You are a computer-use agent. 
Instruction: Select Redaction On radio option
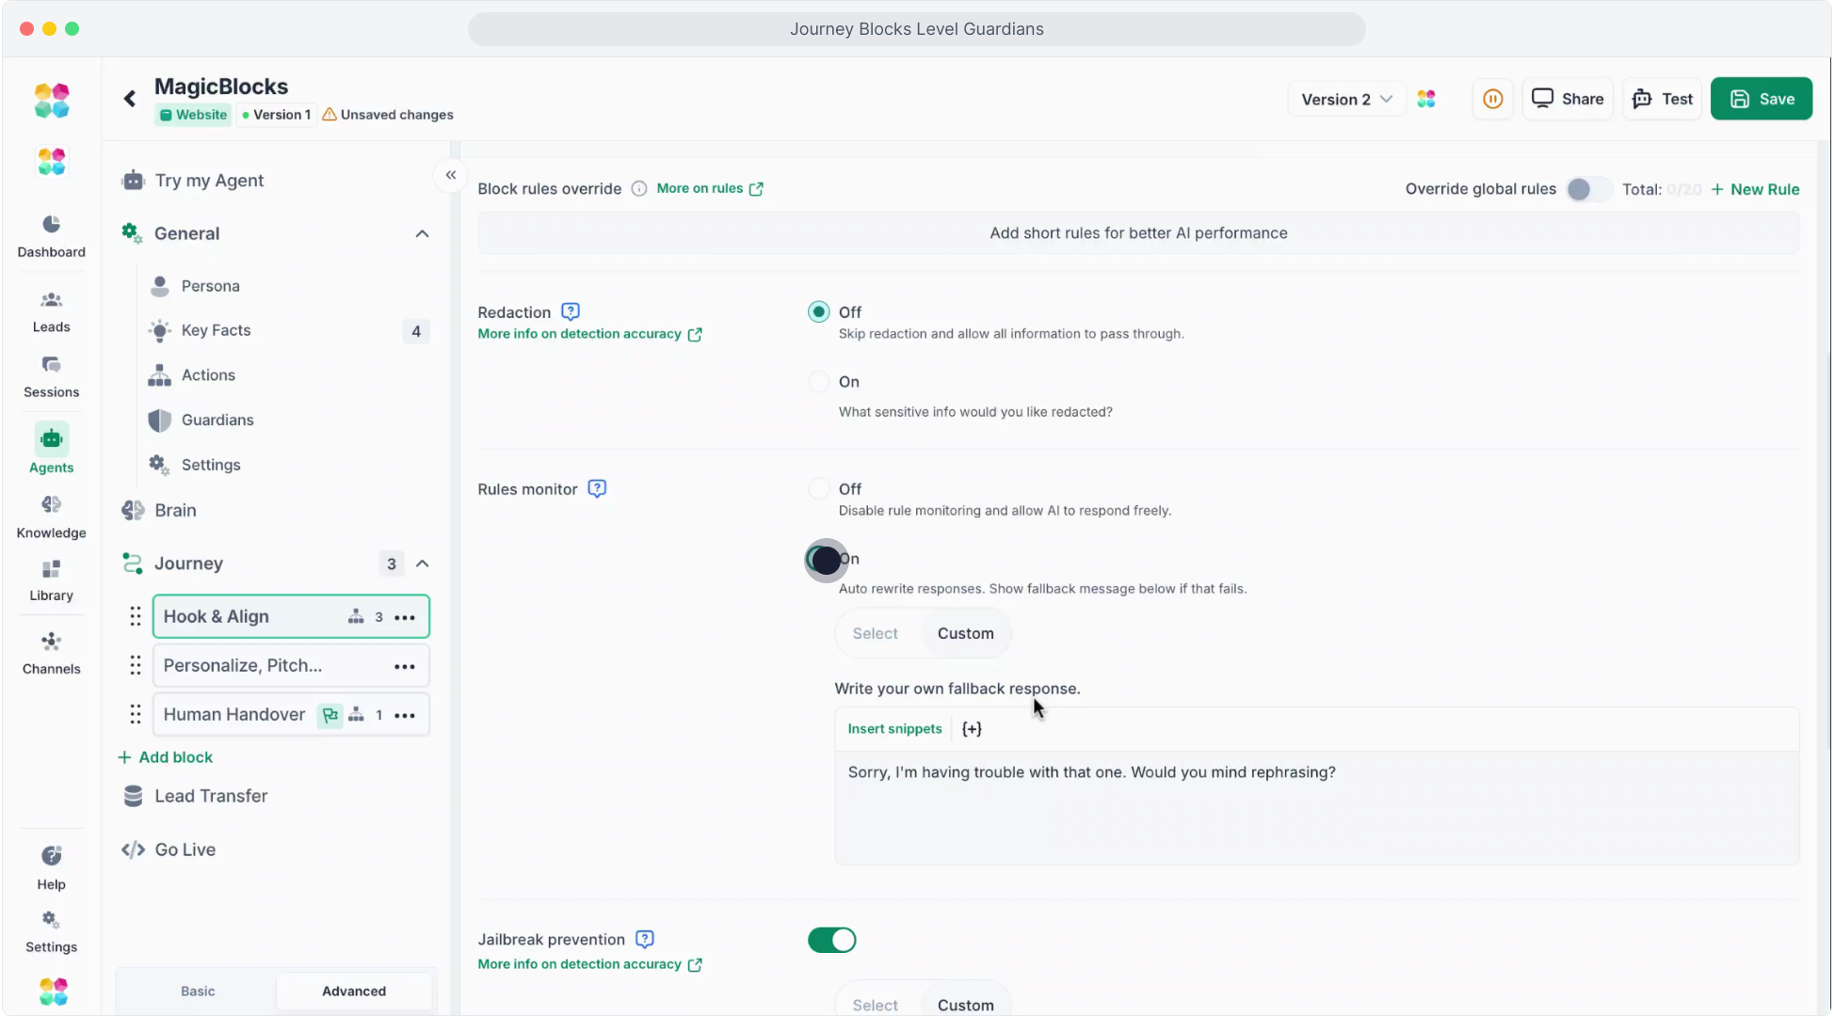tap(818, 382)
